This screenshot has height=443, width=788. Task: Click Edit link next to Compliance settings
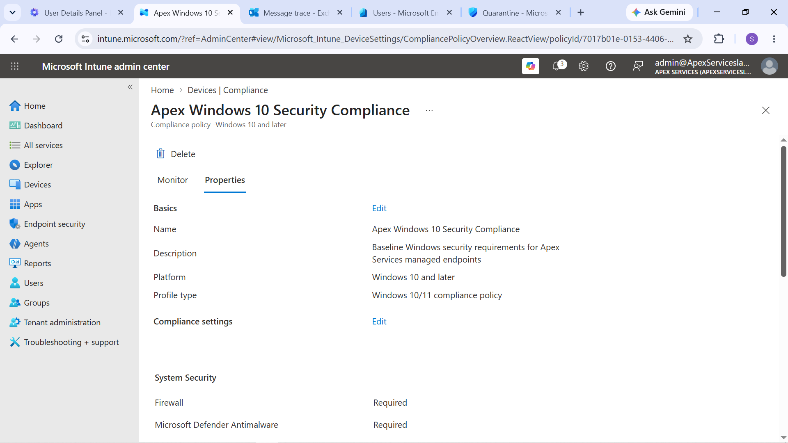click(379, 322)
